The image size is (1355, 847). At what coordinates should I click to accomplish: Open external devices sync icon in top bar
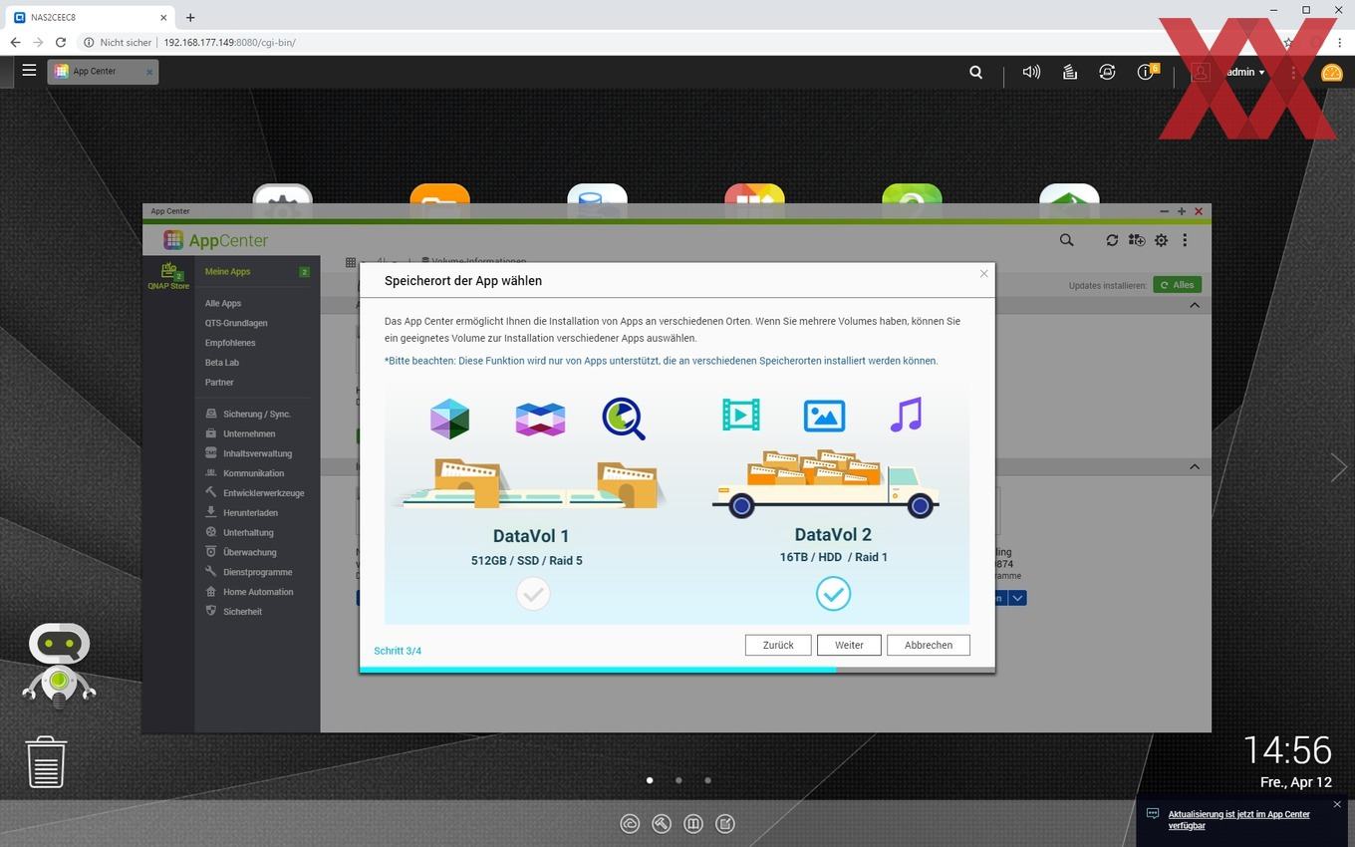click(1107, 72)
